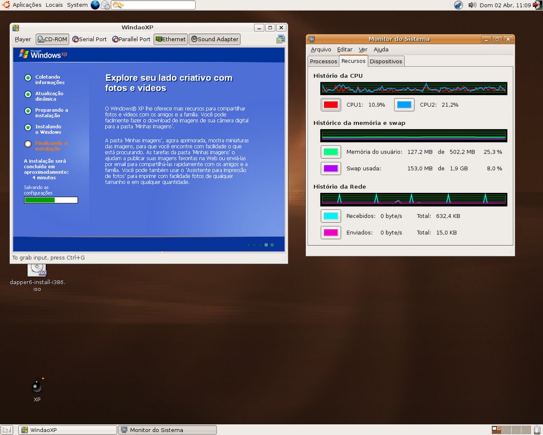Open the Arquivo menu

coord(321,49)
